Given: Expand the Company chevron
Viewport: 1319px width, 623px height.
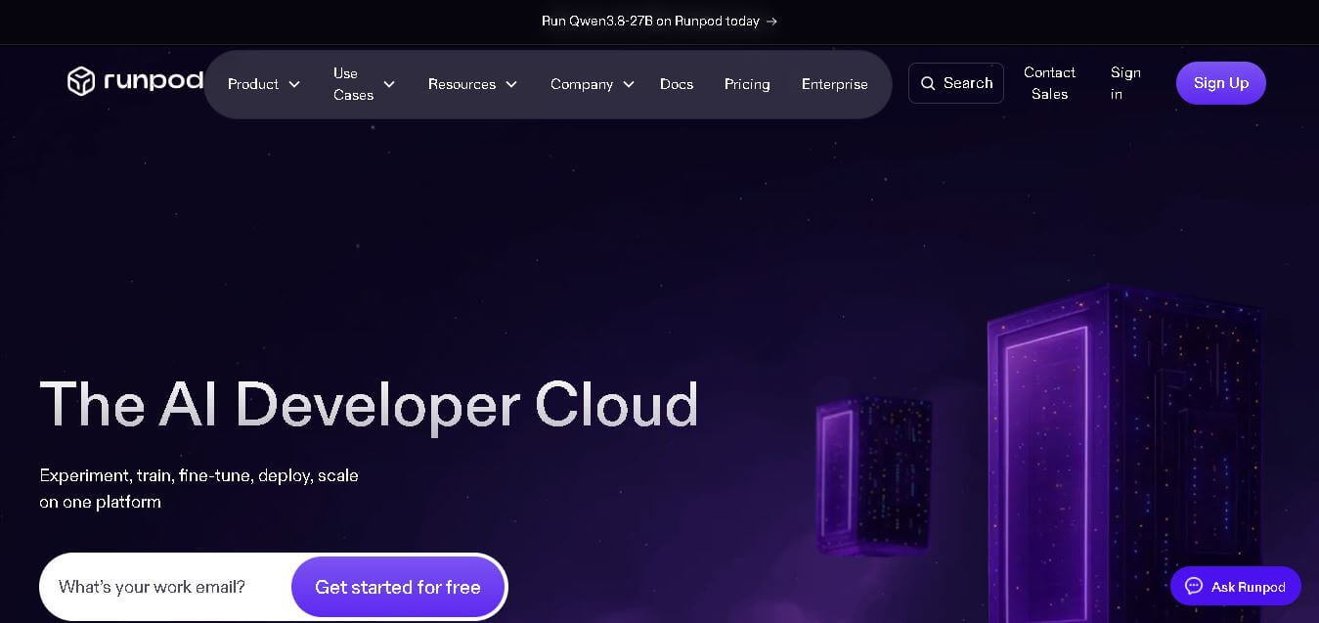Looking at the screenshot, I should click(x=629, y=84).
